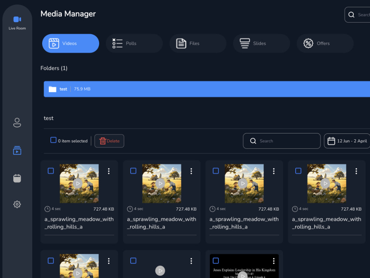Open the three-dot menu on the second meadow card
Viewport: 370px width, 278px height.
[x=191, y=171]
